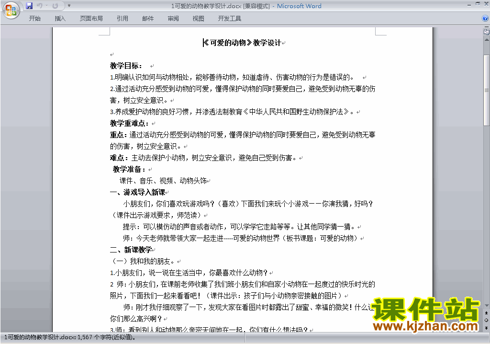The image size is (490, 344).
Task: Redo with the repeat arrow icon
Action: coord(55,6)
